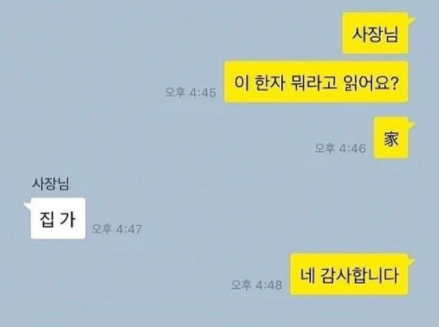Click the tail of "네 감사합니다" bubble
439x327 pixels.
click(412, 262)
